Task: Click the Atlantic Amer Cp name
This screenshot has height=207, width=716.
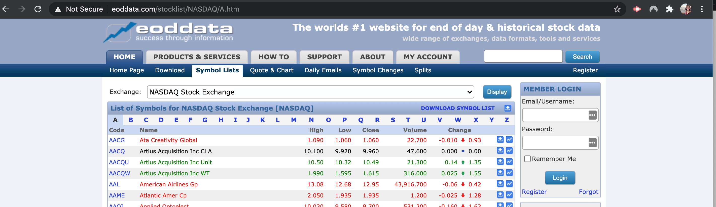Action: tap(163, 195)
